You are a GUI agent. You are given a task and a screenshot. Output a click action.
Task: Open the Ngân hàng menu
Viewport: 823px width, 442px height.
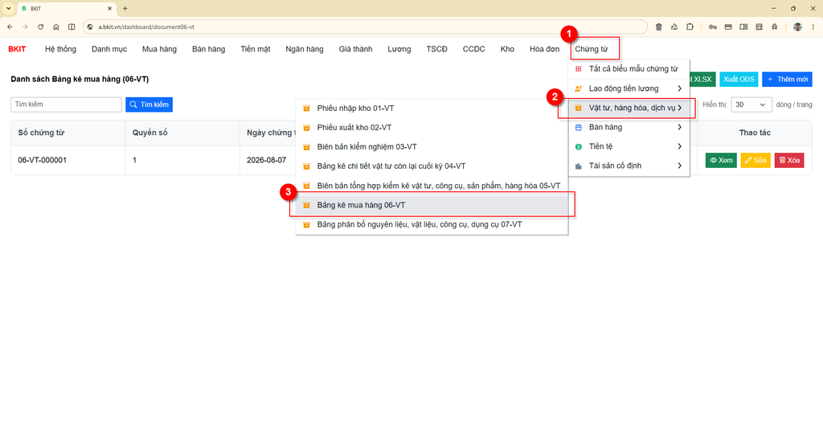pyautogui.click(x=305, y=49)
